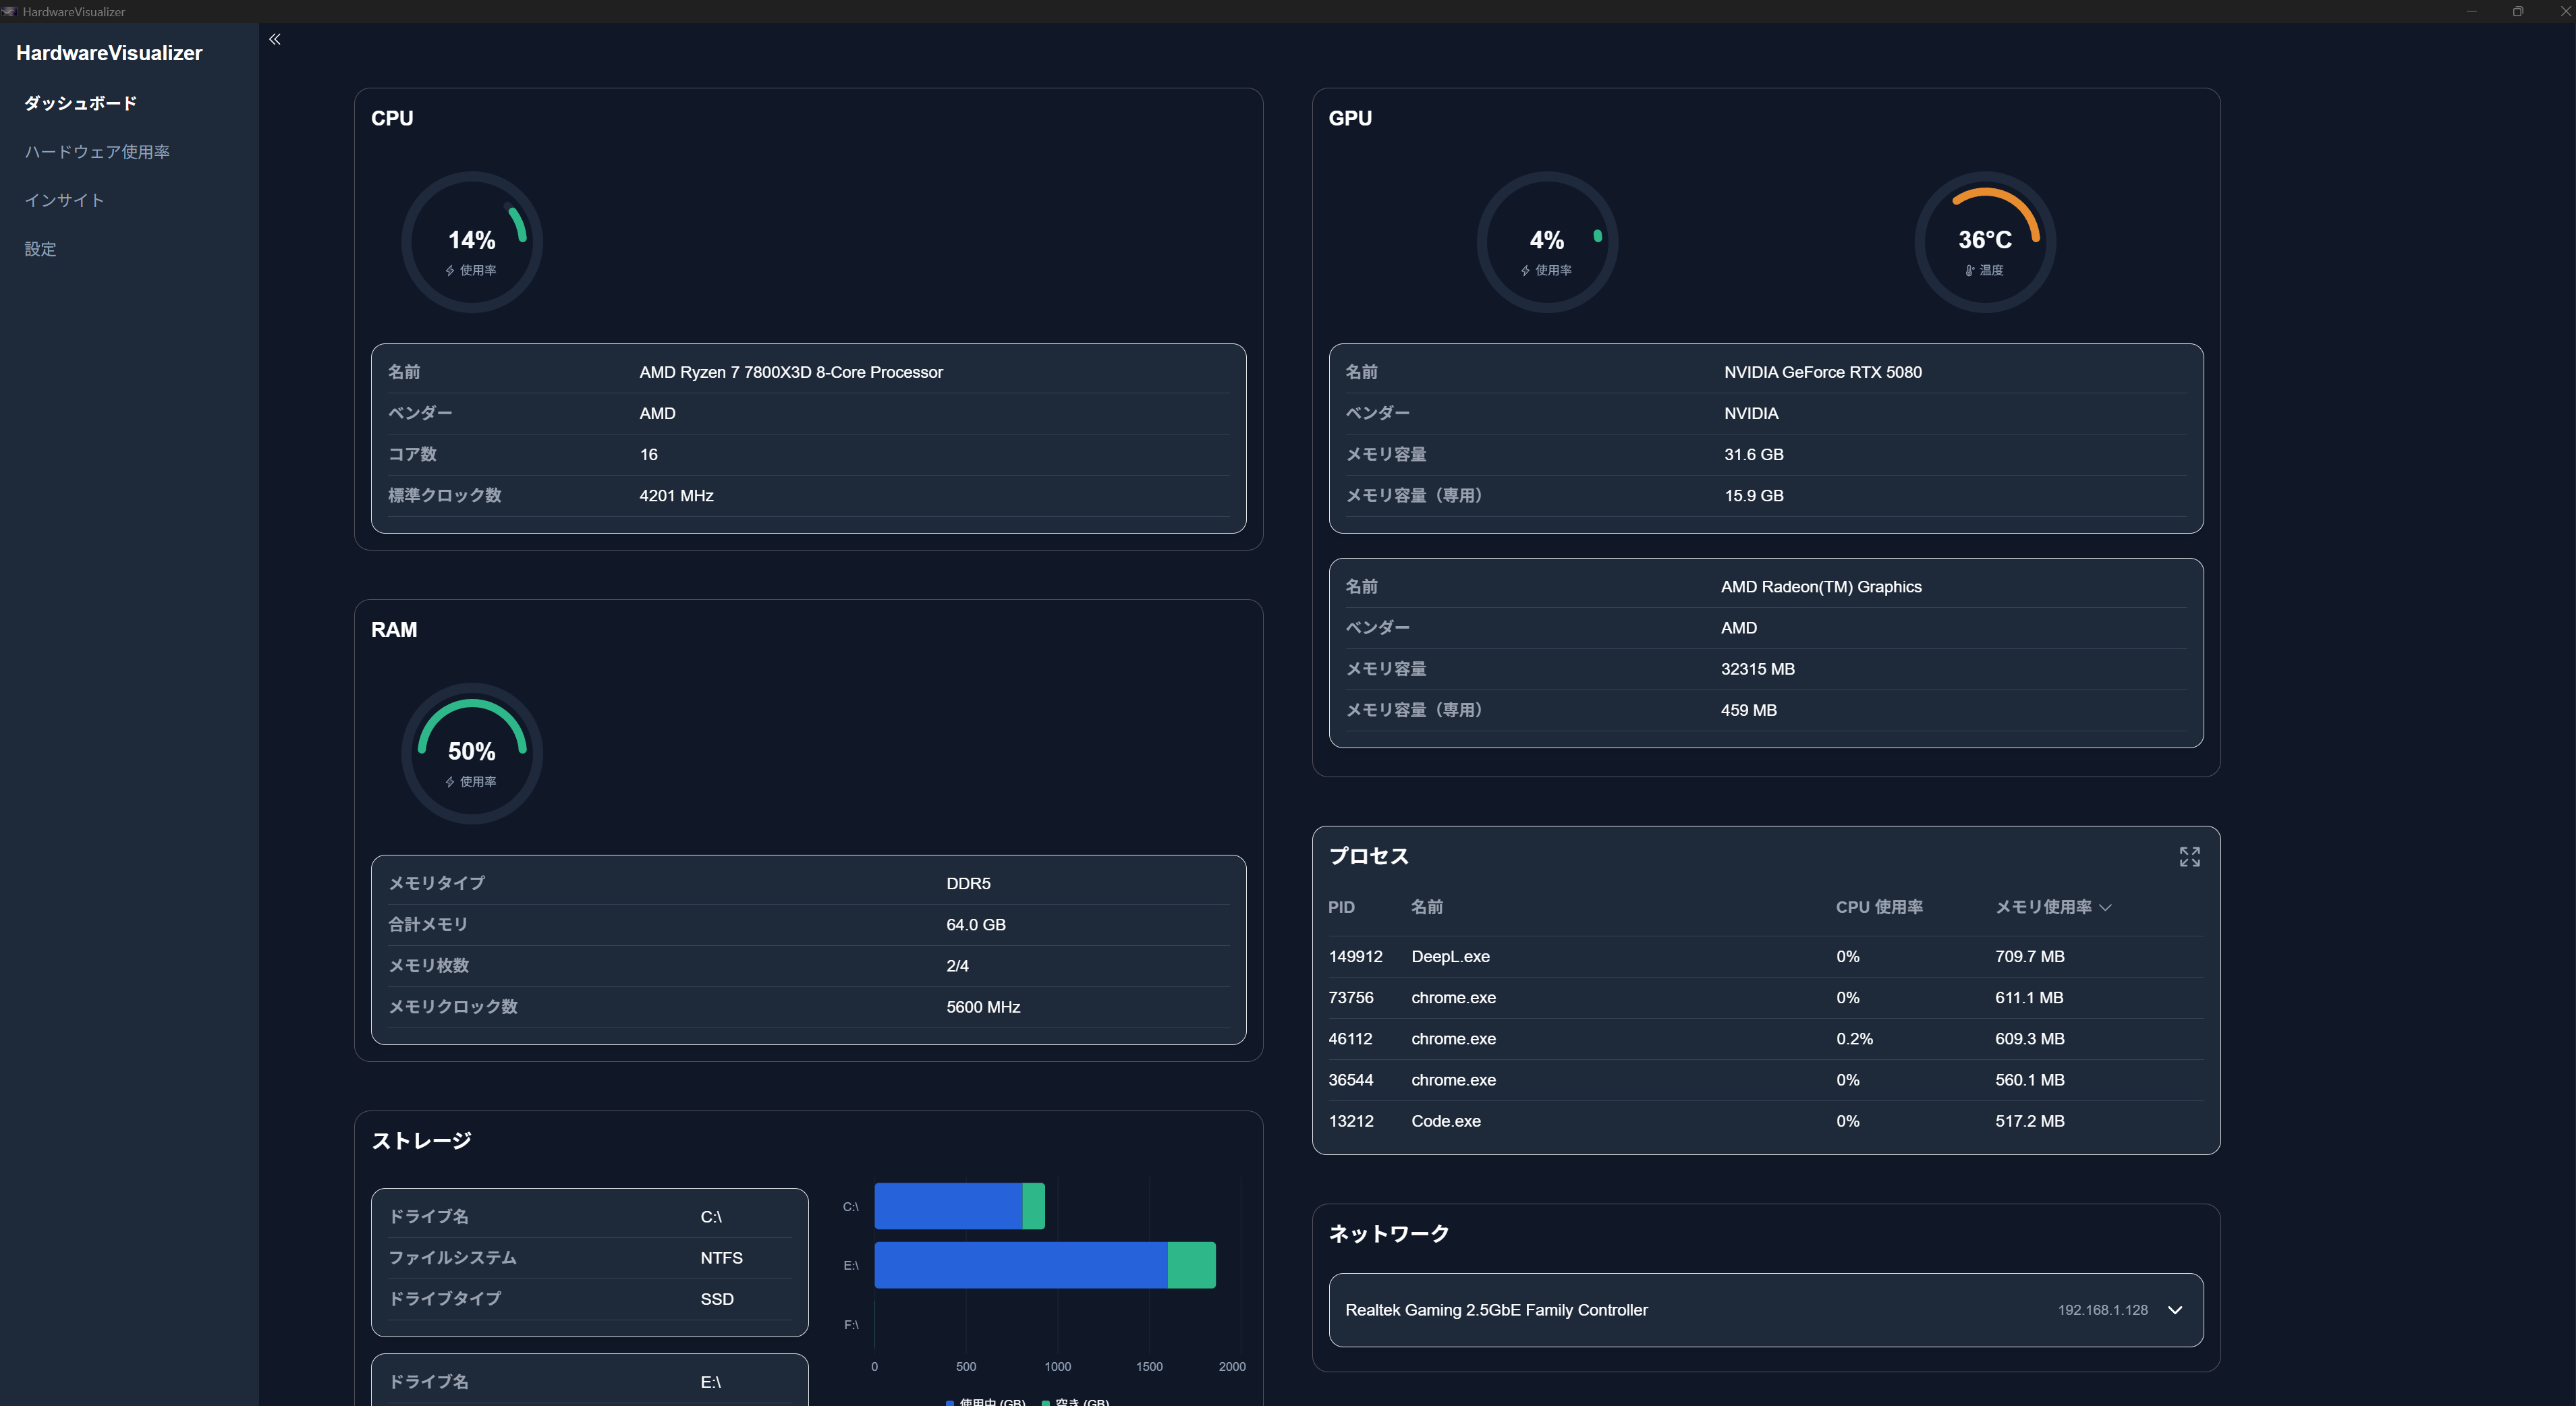
Task: Click the GPU usage gauge
Action: (x=1547, y=242)
